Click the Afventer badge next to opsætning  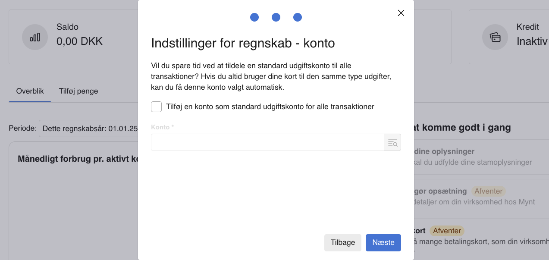[488, 191]
